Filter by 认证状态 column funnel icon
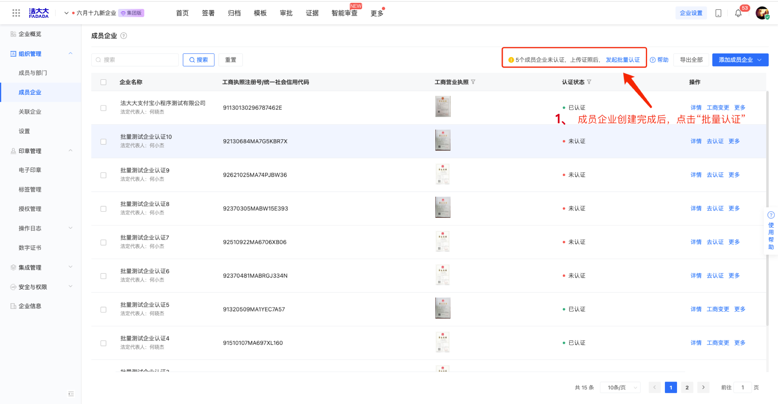Viewport: 778px width, 404px height. pyautogui.click(x=589, y=82)
